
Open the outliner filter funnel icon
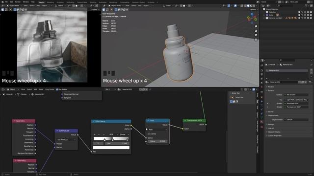point(306,6)
